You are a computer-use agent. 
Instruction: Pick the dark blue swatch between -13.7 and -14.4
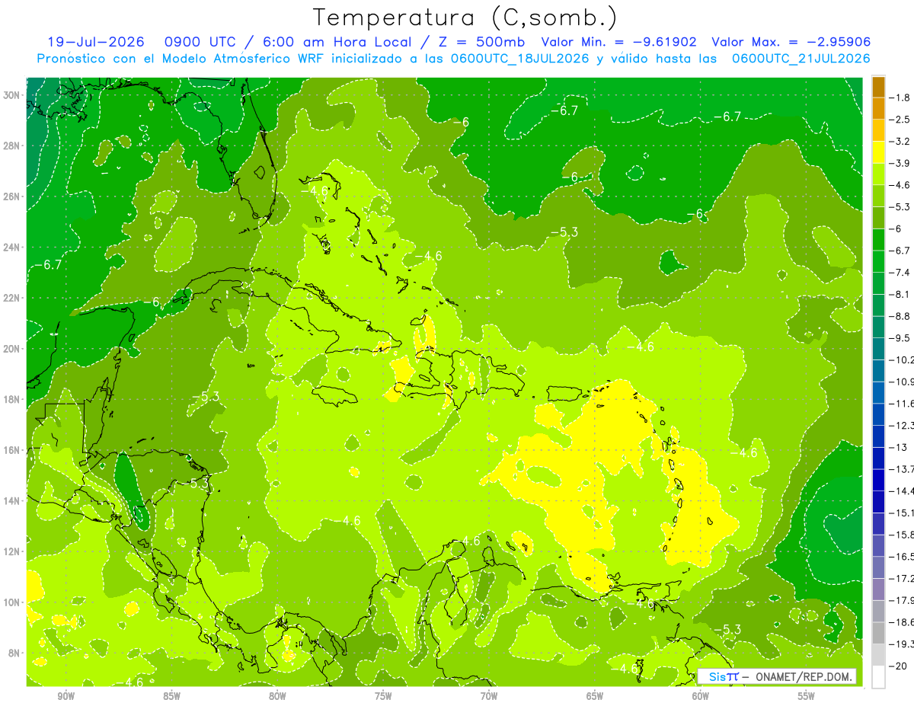point(878,480)
